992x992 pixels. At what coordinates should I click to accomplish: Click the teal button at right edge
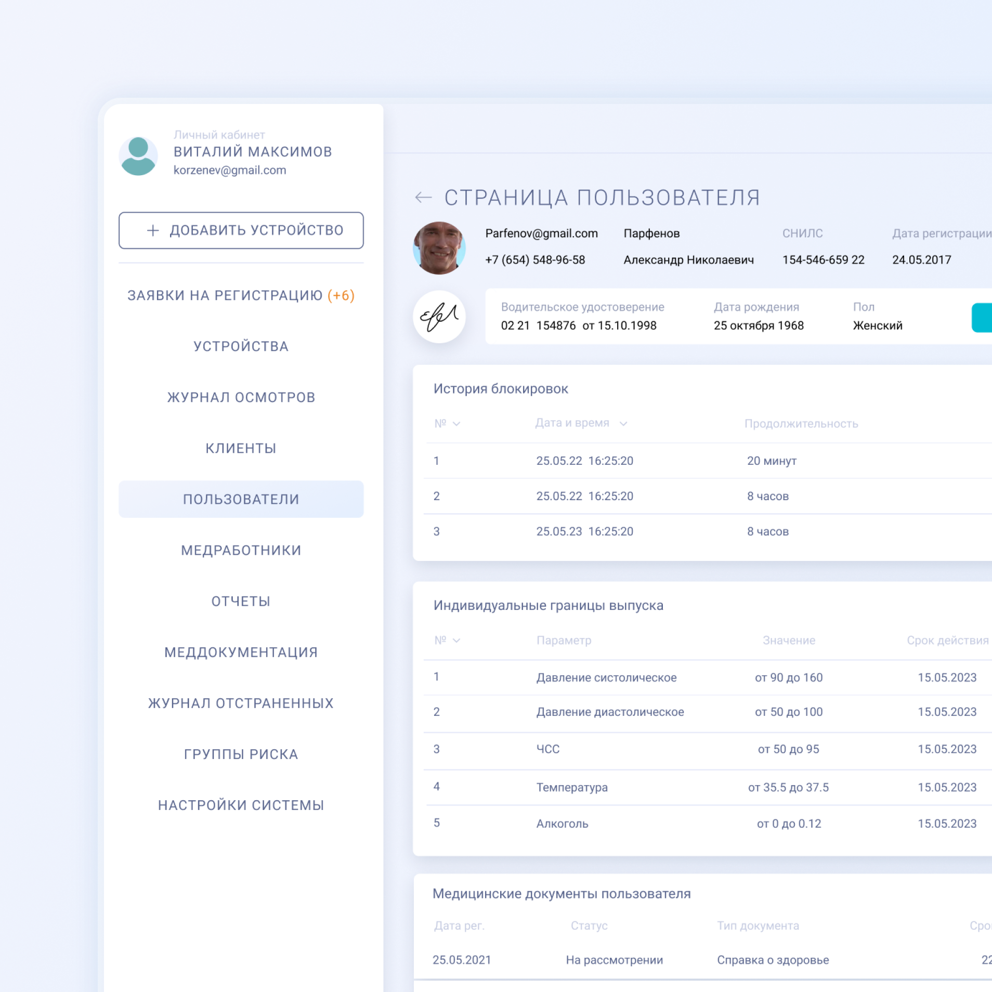tap(982, 317)
